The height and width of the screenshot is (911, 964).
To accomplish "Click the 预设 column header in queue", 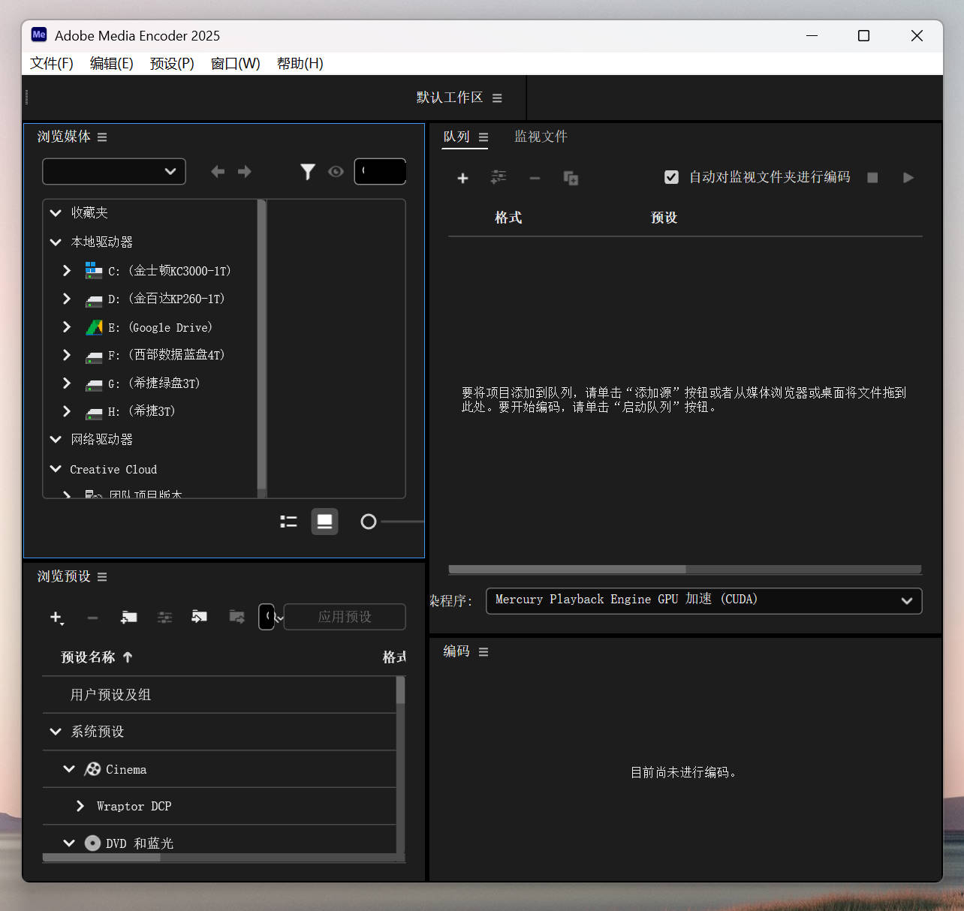I will coord(664,218).
